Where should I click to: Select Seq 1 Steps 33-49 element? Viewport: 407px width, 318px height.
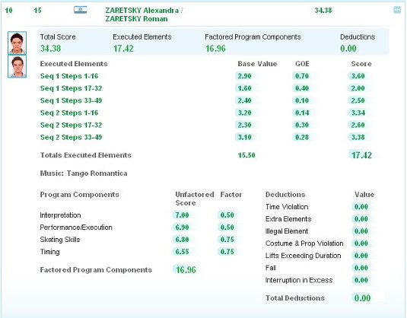[71, 100]
